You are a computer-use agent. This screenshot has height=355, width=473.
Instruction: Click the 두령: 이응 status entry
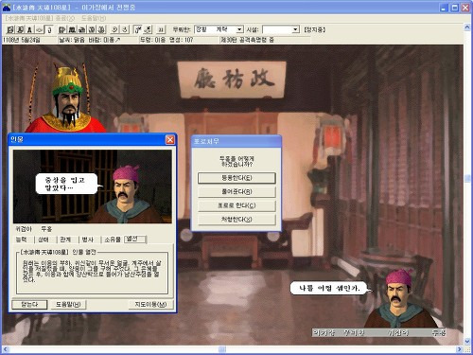point(152,40)
